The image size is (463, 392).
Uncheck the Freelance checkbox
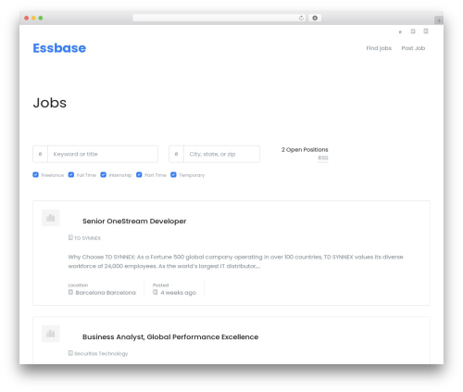tap(36, 175)
